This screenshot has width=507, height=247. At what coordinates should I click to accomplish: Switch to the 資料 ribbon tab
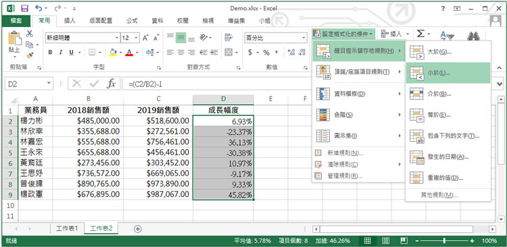[x=157, y=21]
